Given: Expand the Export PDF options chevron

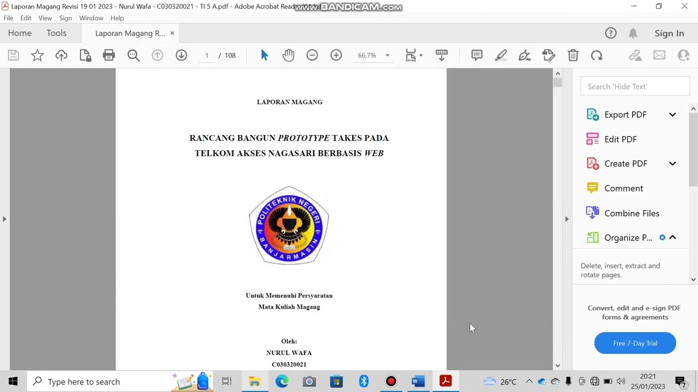Looking at the screenshot, I should click(672, 115).
